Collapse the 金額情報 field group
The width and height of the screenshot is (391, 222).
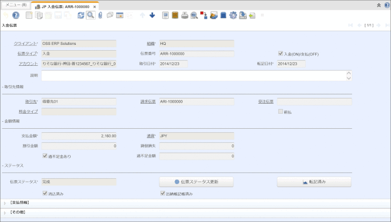[11, 121]
